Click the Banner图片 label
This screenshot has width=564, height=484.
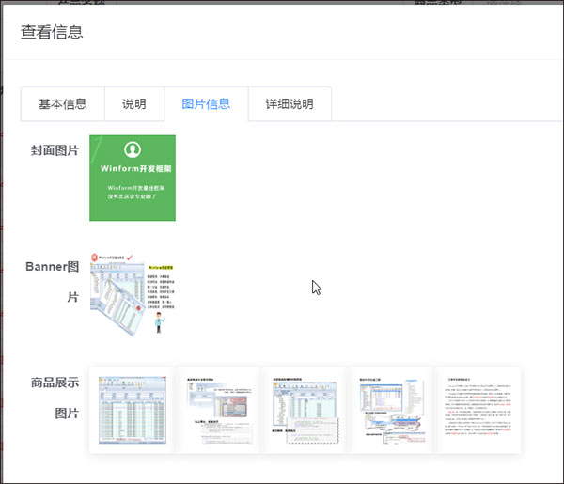pyautogui.click(x=53, y=282)
